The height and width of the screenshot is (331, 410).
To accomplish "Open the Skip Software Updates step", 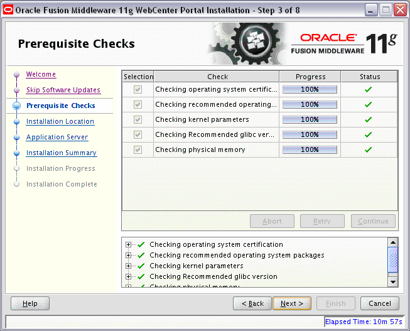I will [x=63, y=90].
